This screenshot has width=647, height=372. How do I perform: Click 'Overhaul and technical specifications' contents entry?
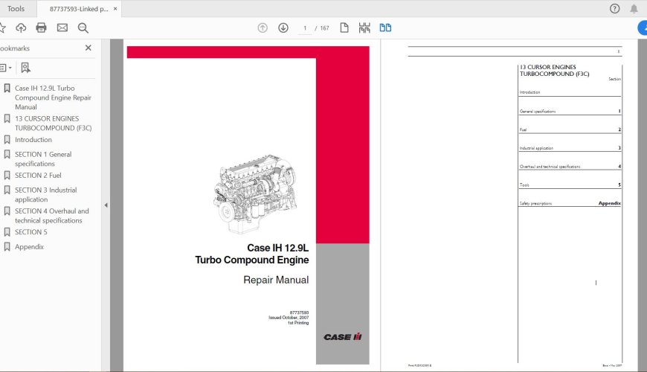click(550, 167)
